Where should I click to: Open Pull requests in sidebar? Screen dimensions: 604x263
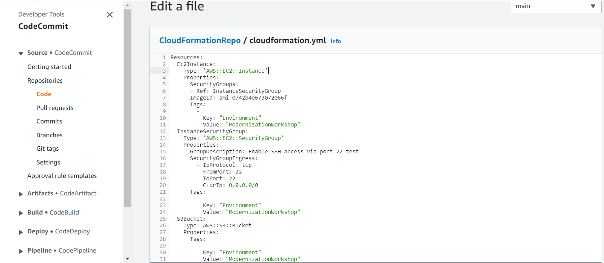click(x=55, y=108)
